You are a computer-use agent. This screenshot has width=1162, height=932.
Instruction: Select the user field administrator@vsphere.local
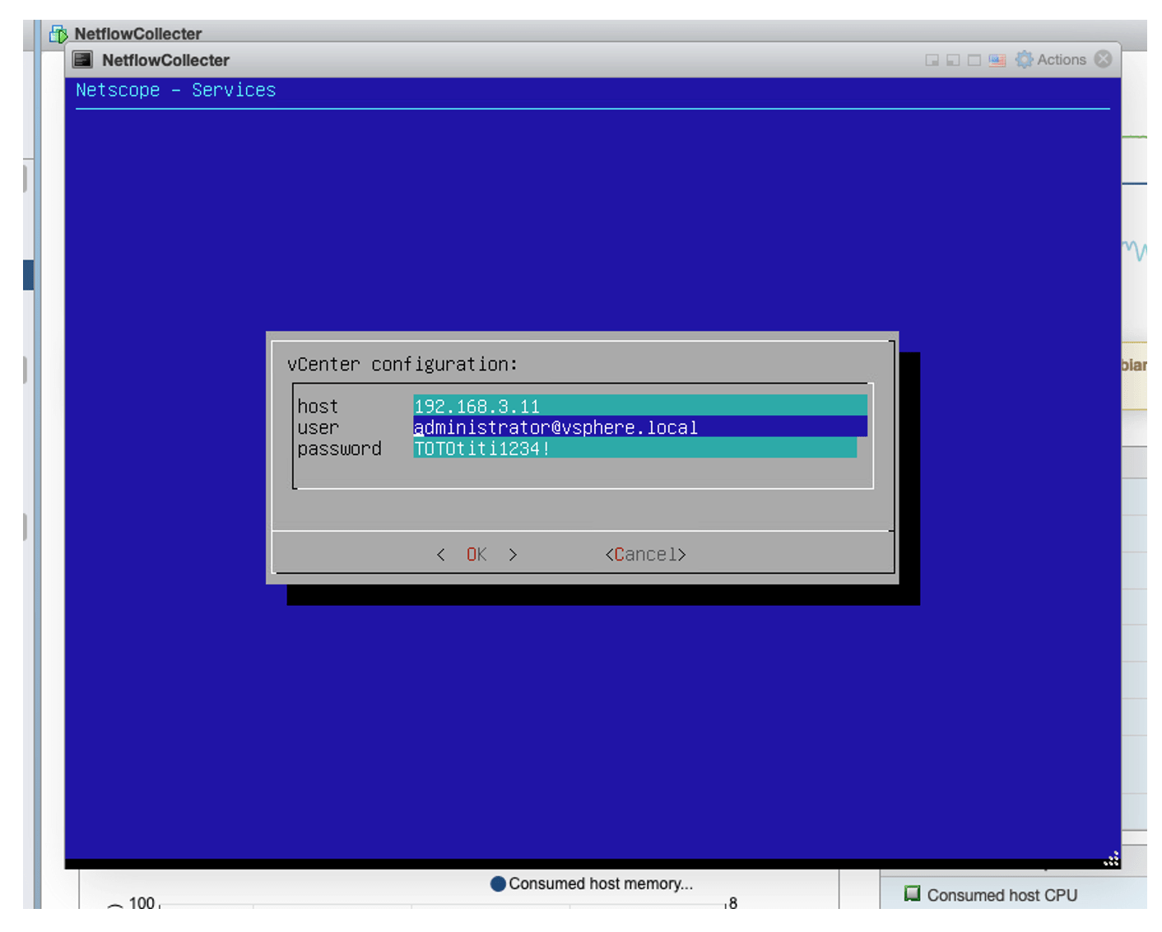639,427
